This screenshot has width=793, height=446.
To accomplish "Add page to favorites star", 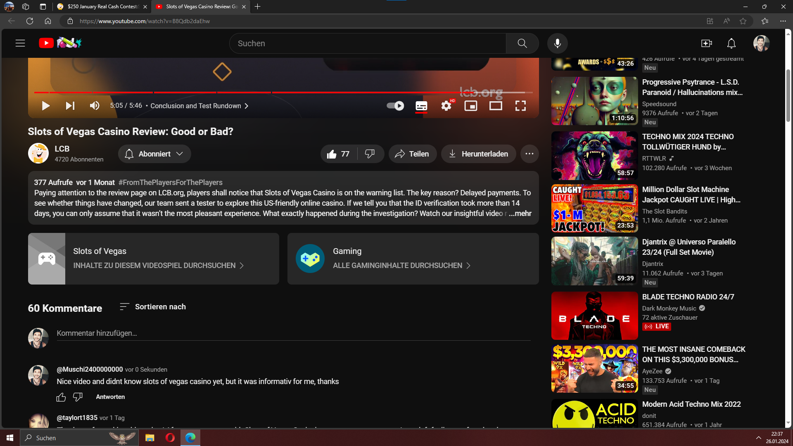I will click(x=743, y=21).
